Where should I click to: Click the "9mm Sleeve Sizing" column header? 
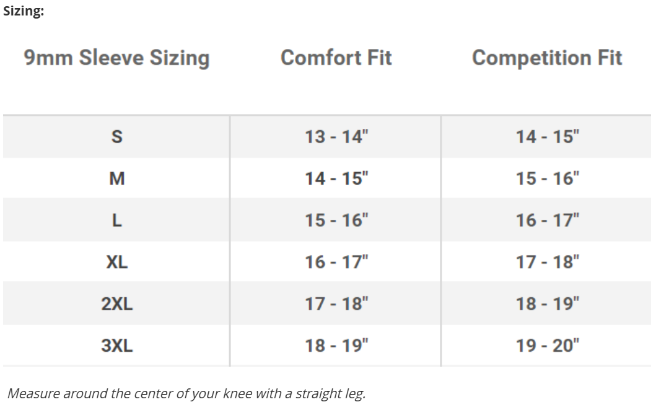tap(116, 58)
